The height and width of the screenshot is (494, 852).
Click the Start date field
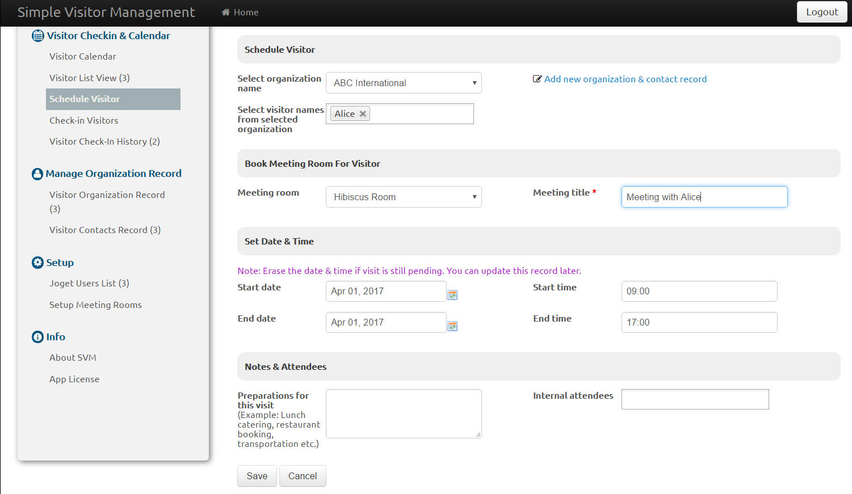coord(386,291)
